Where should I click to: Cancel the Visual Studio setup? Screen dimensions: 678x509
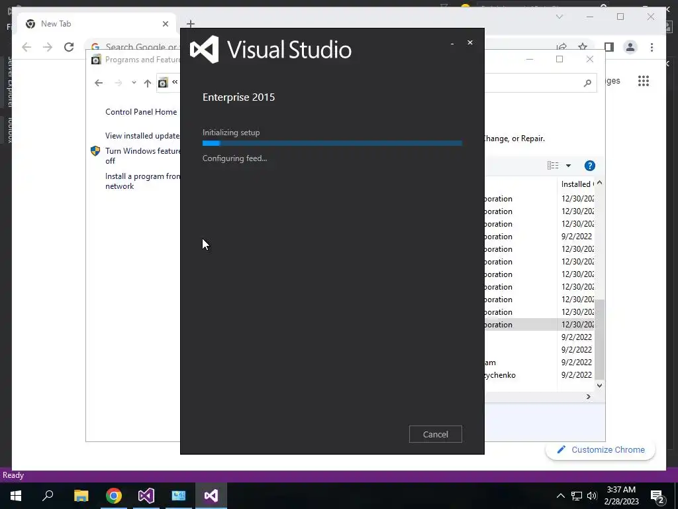tap(436, 434)
